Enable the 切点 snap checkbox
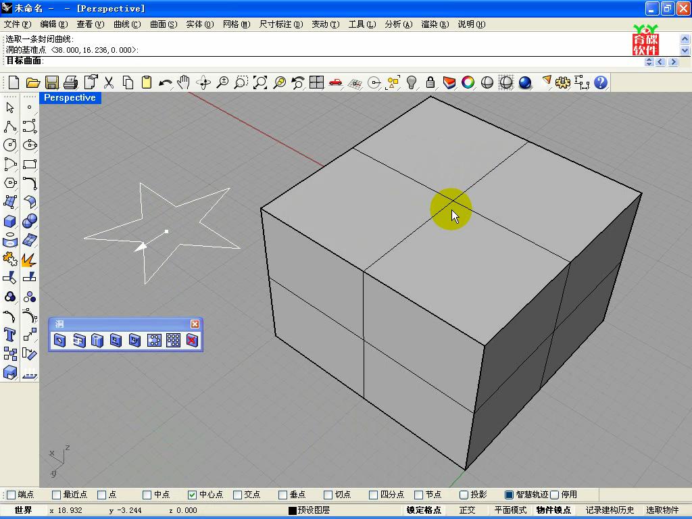692x519 pixels. (x=328, y=495)
